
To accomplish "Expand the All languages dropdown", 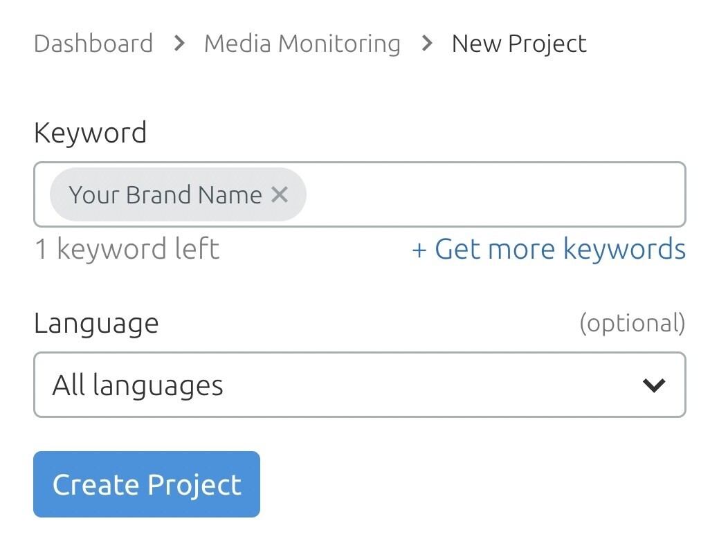I will pyautogui.click(x=360, y=385).
